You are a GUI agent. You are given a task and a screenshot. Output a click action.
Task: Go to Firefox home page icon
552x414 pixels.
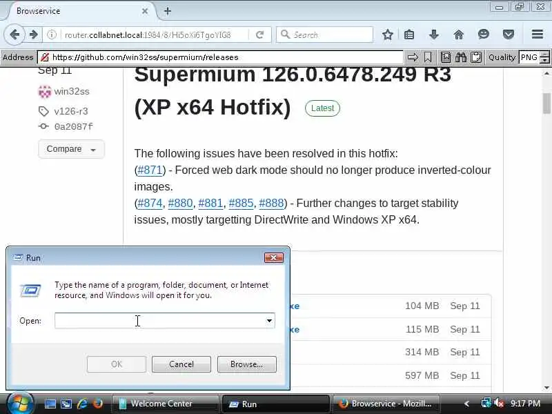pyautogui.click(x=459, y=34)
